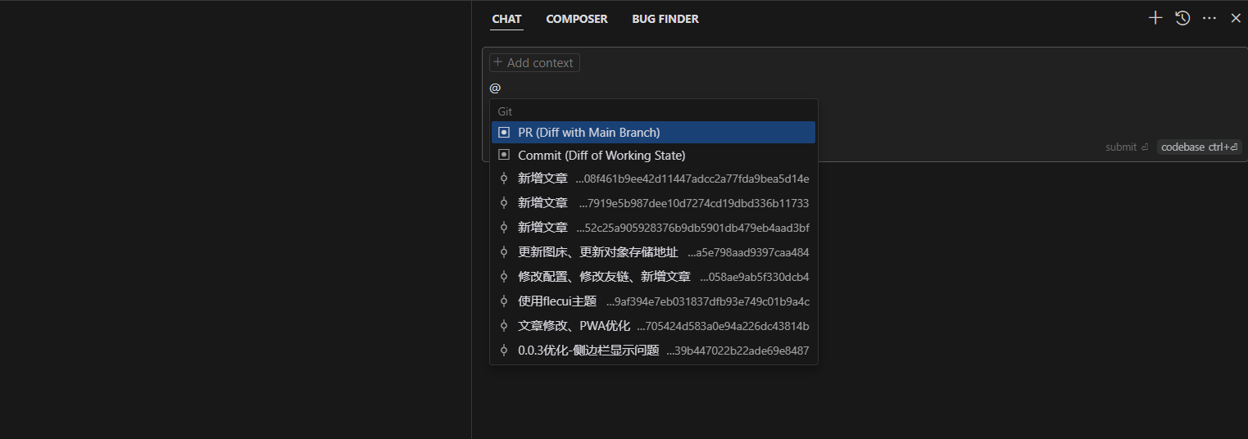Click the Add context button
Viewport: 1248px width, 439px height.
[x=534, y=63]
